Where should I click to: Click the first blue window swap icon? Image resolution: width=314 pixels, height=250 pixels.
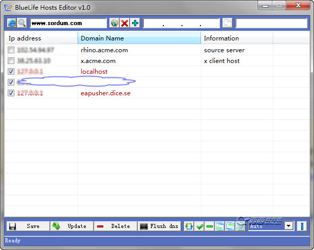pyautogui.click(x=219, y=226)
